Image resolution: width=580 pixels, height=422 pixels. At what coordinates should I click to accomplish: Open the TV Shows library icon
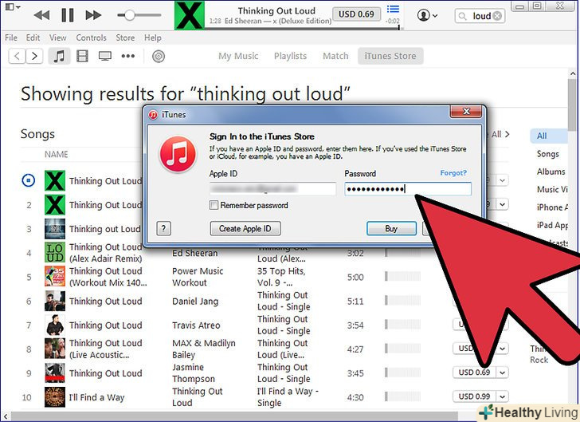tap(104, 56)
